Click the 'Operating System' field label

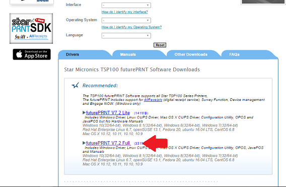pyautogui.click(x=82, y=20)
